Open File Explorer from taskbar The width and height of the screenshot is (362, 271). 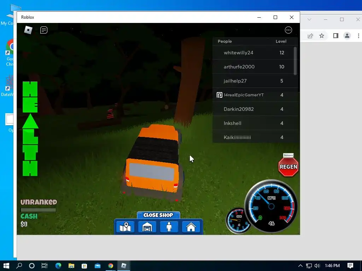[x=71, y=266]
